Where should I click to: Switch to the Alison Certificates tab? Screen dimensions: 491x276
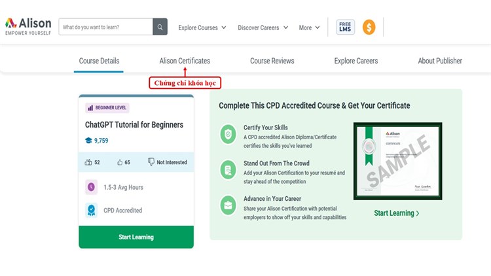(x=185, y=61)
